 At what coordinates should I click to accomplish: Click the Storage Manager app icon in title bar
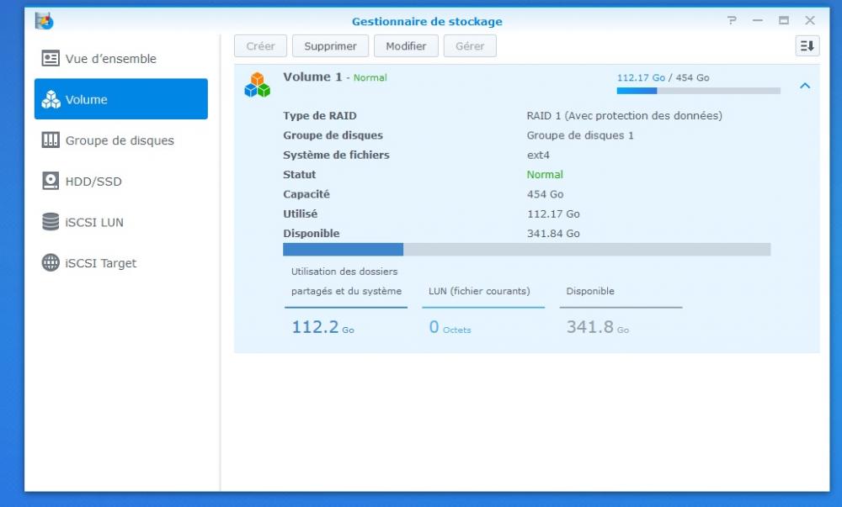click(x=44, y=21)
